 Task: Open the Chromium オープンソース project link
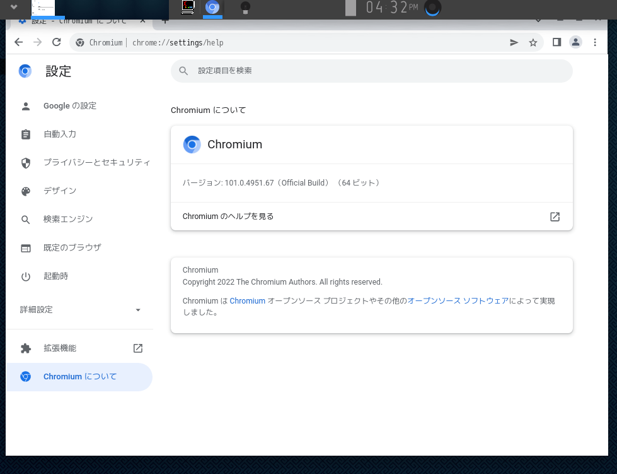[x=247, y=301]
